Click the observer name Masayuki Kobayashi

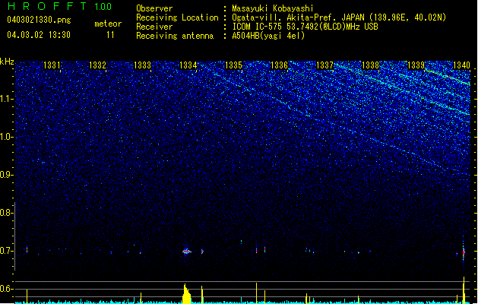(x=273, y=8)
